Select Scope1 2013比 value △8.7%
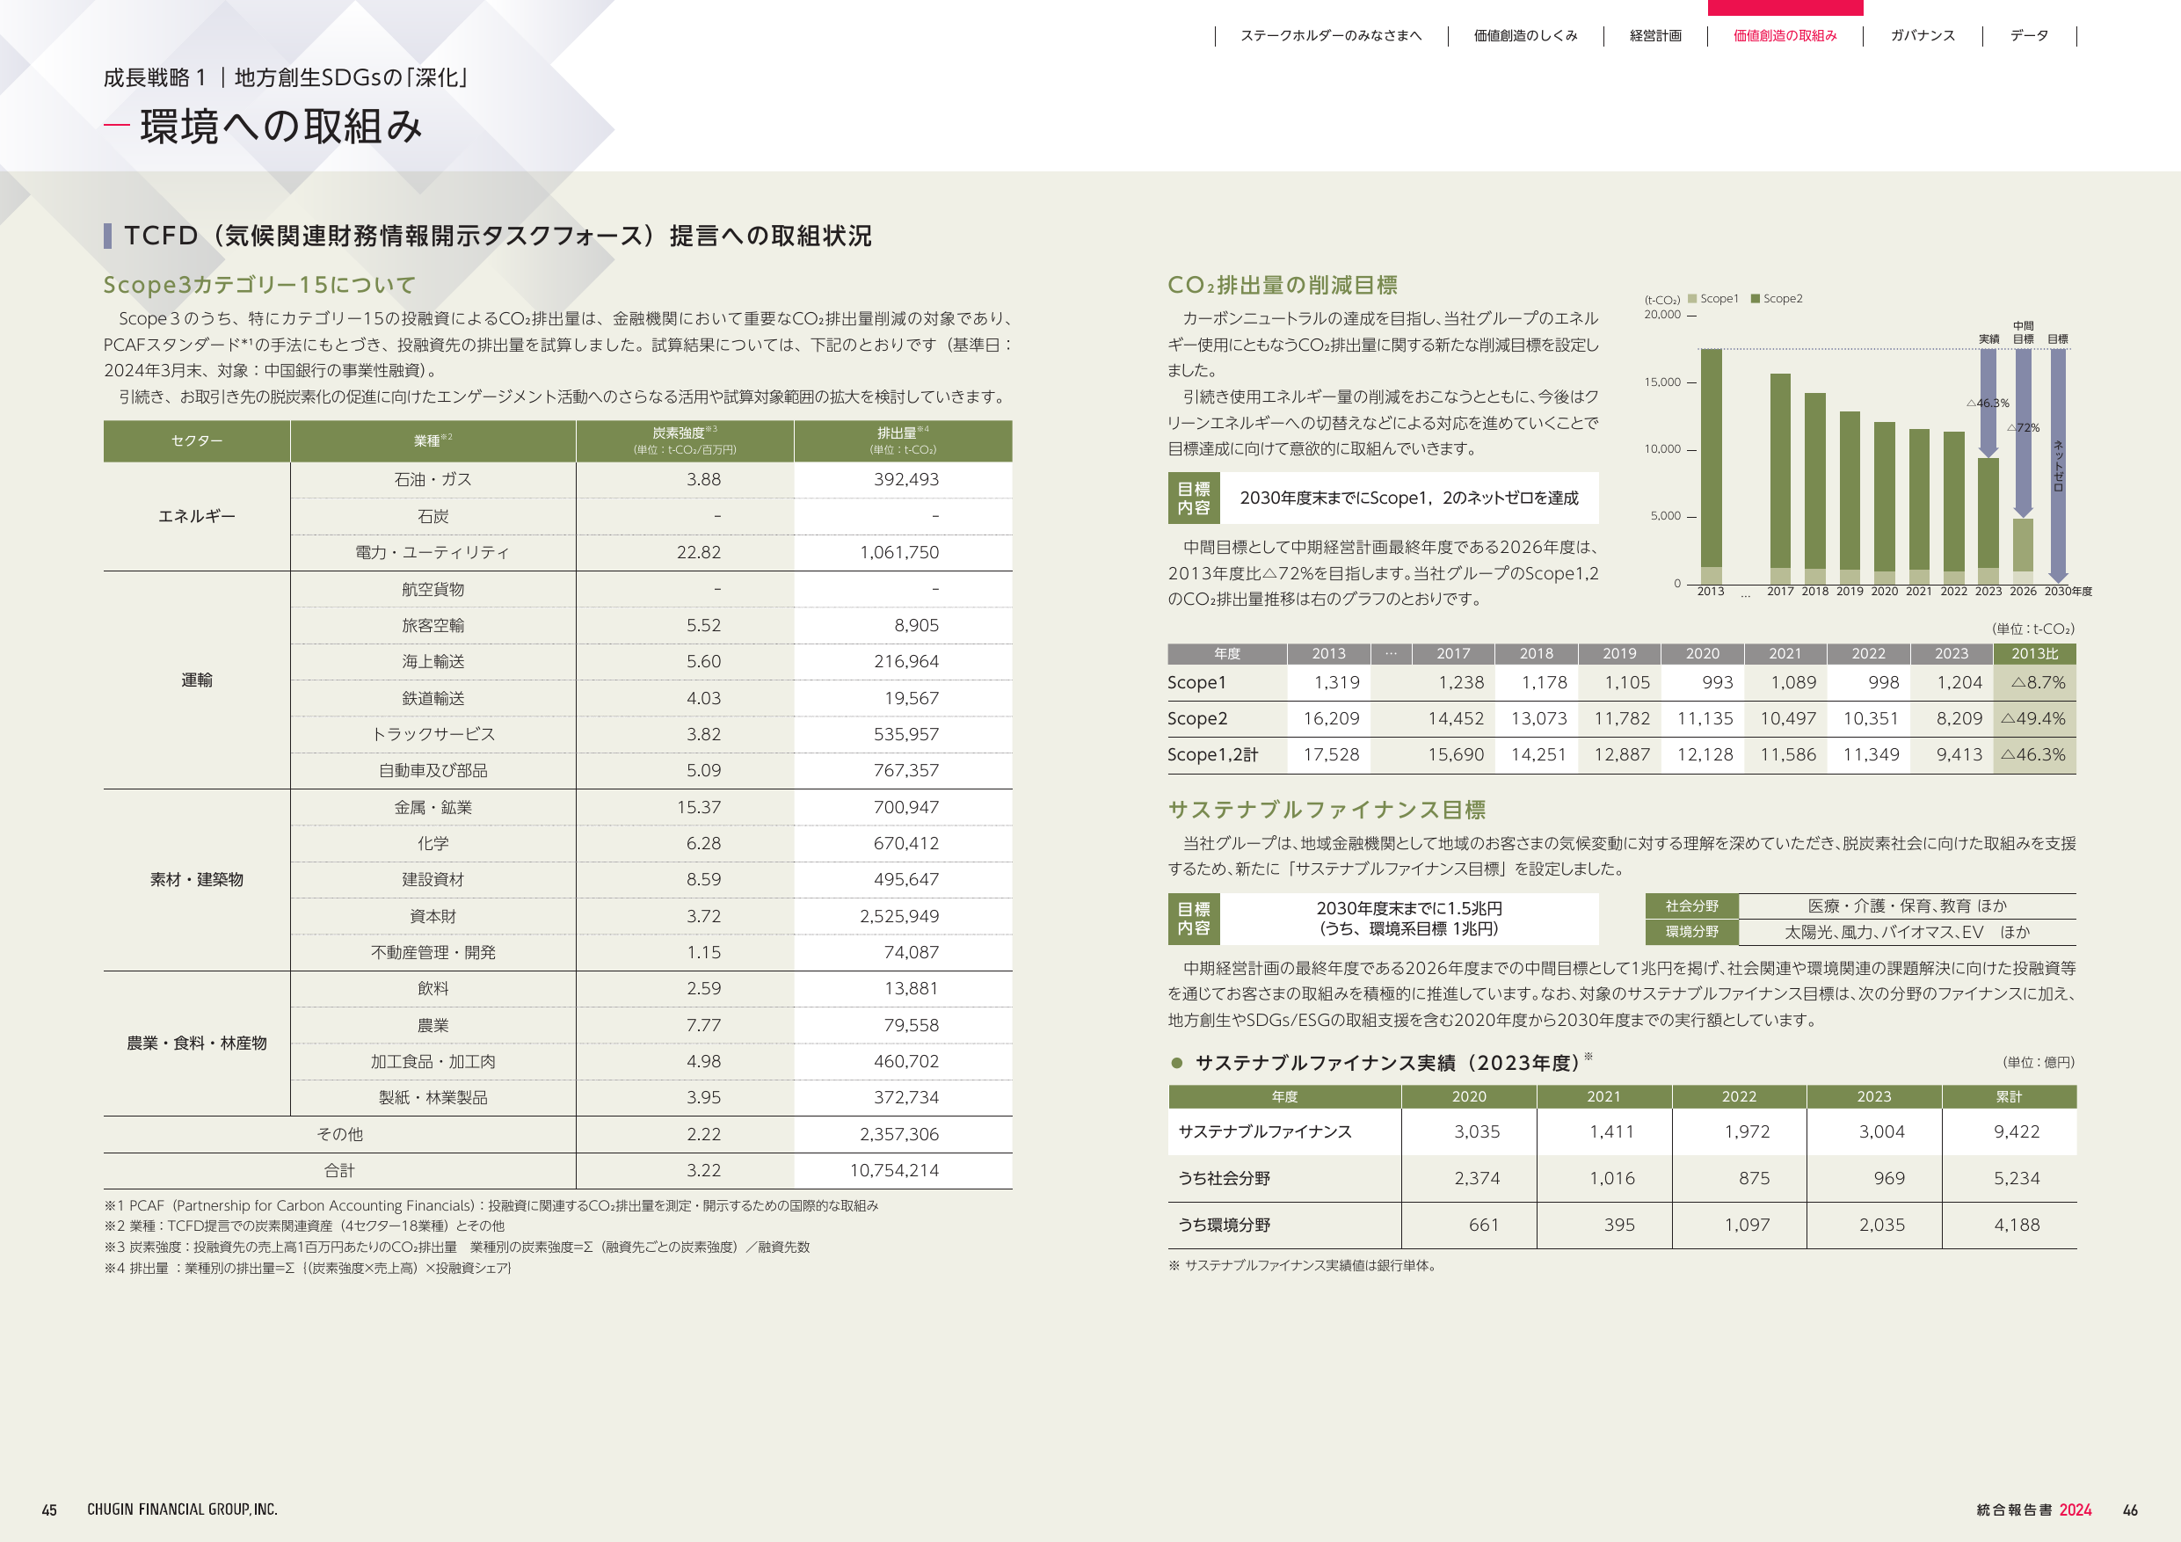Image resolution: width=2181 pixels, height=1542 pixels. pos(2039,683)
